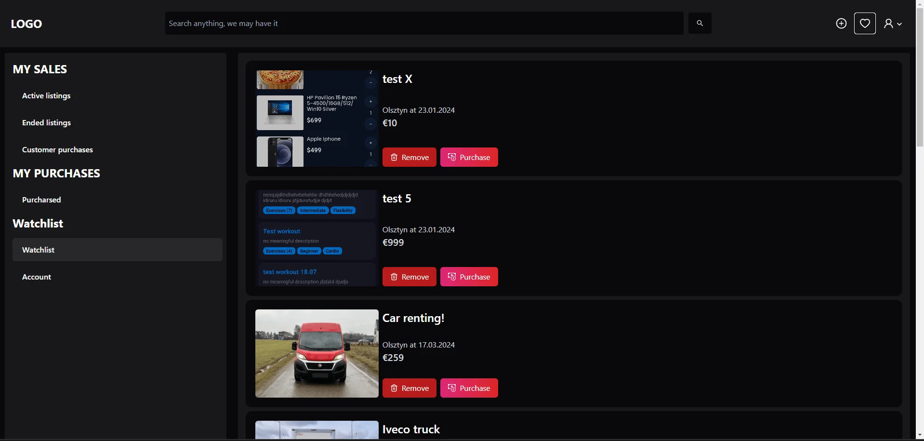Click the '€999' price text
The height and width of the screenshot is (441, 924).
click(393, 242)
